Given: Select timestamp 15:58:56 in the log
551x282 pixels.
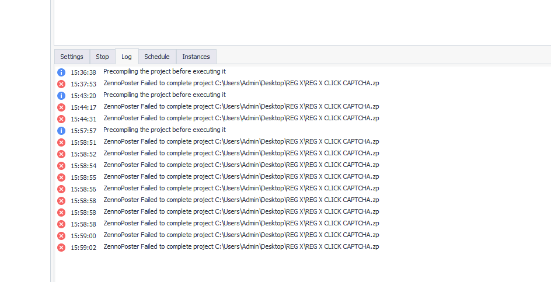Looking at the screenshot, I should click(83, 189).
